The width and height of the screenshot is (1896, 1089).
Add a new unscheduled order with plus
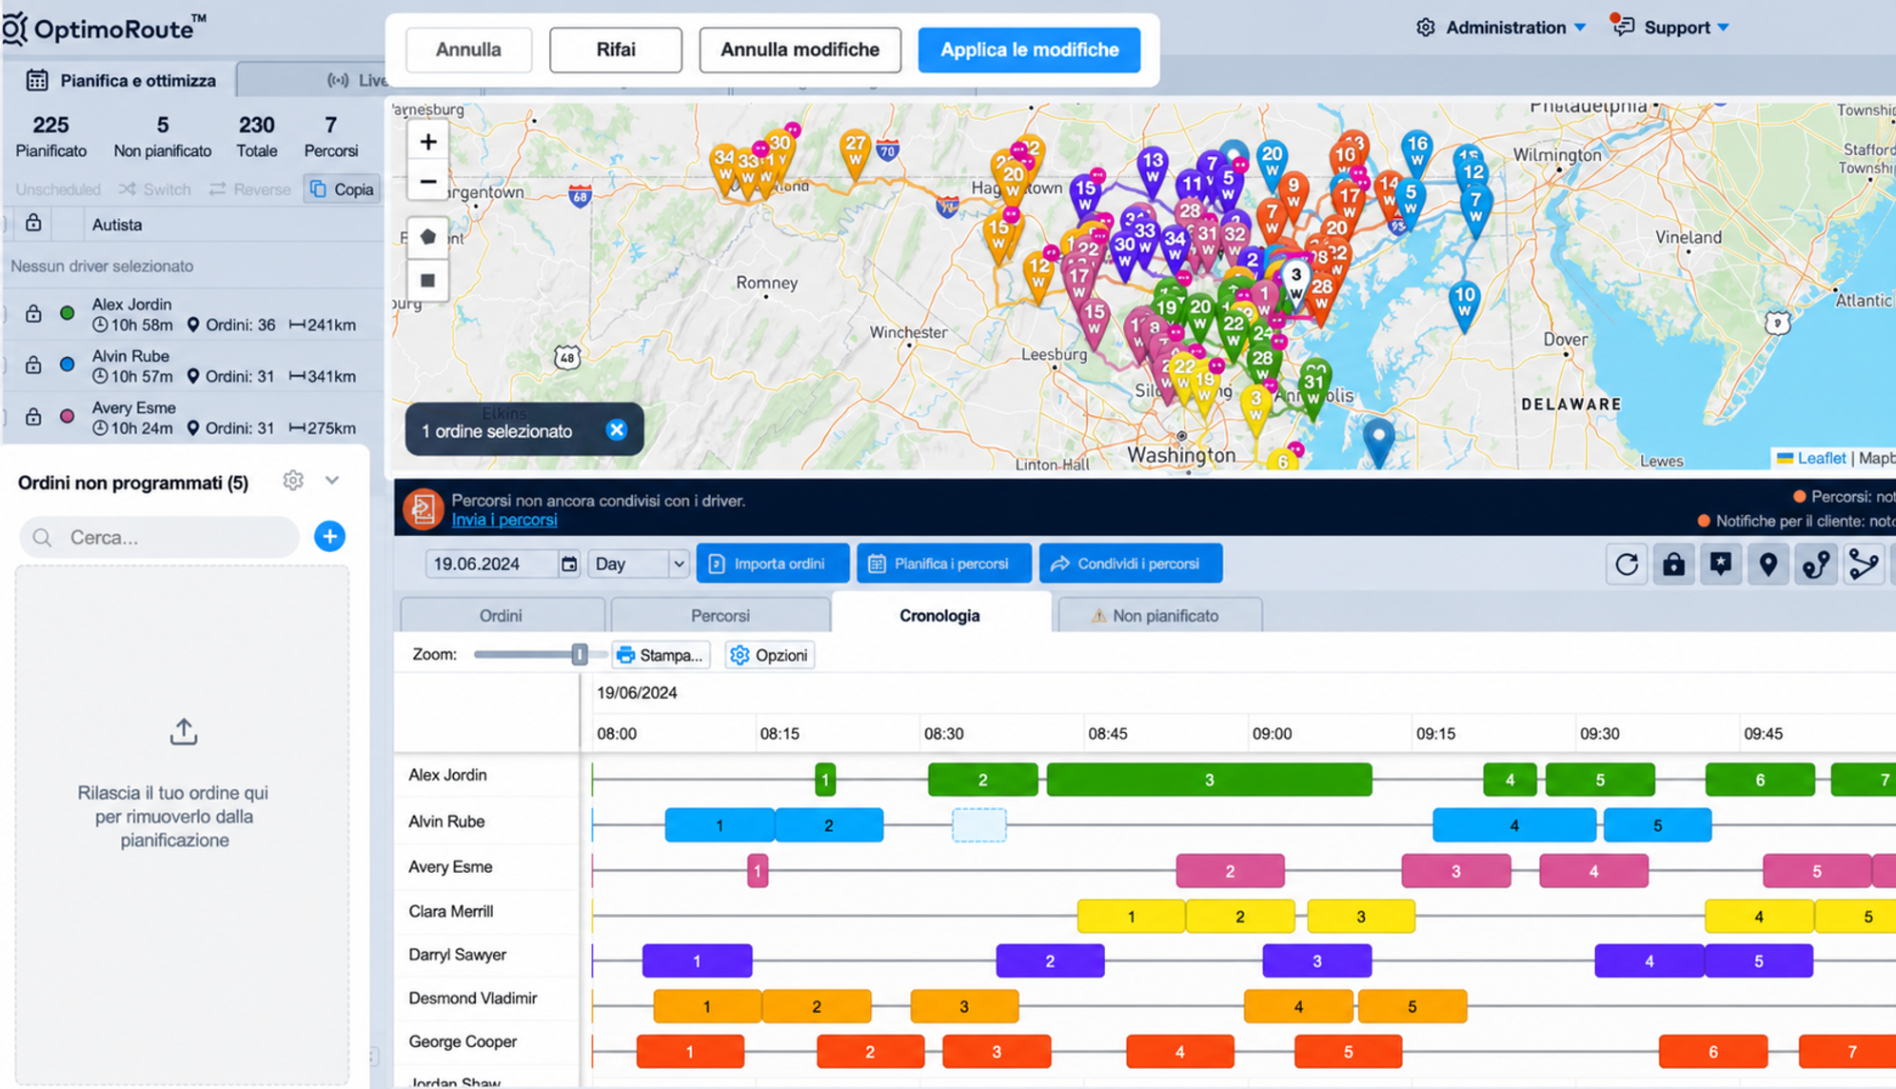click(329, 536)
